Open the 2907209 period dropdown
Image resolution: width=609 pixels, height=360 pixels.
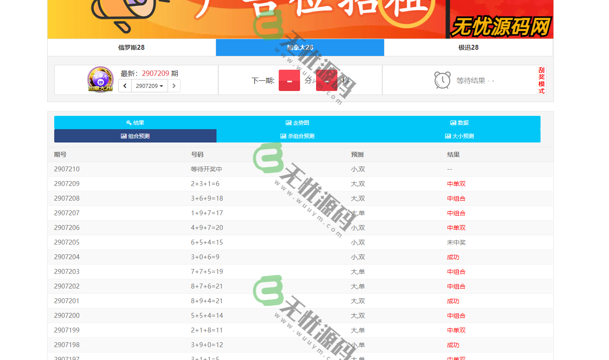[149, 86]
